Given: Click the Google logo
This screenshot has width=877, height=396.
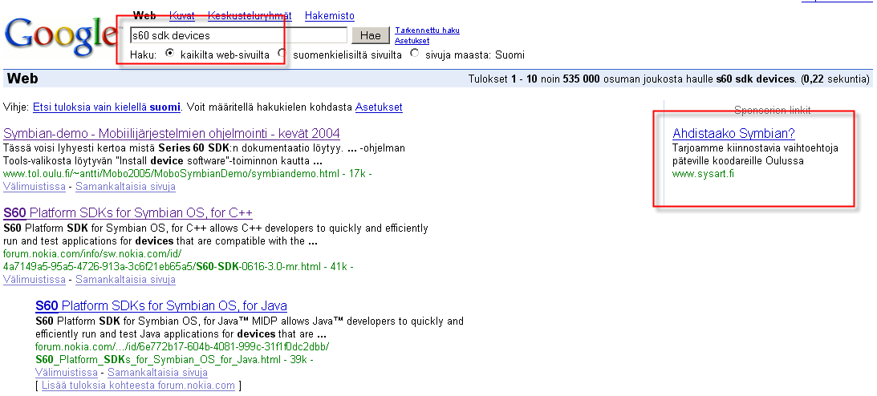Looking at the screenshot, I should (60, 34).
